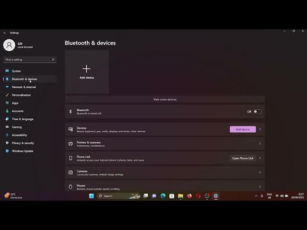The height and width of the screenshot is (230, 307).
Task: Expand Printers & scanners chevron
Action: (x=260, y=144)
